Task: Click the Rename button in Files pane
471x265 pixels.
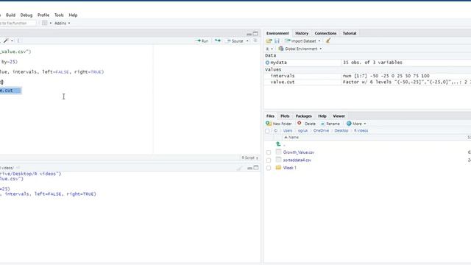Action: pyautogui.click(x=330, y=124)
